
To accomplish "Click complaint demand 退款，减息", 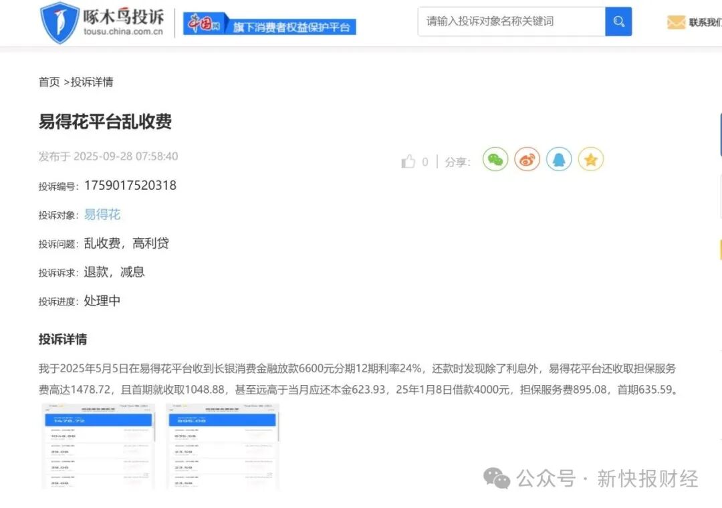I will (114, 272).
